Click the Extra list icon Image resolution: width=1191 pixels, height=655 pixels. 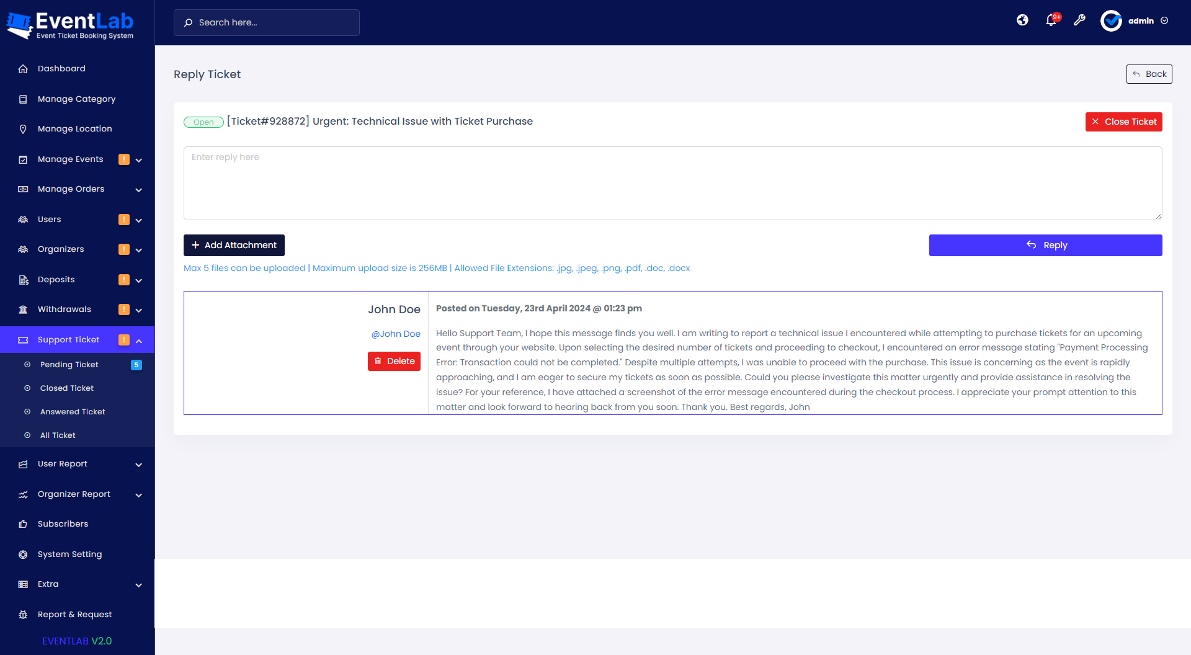pyautogui.click(x=23, y=584)
